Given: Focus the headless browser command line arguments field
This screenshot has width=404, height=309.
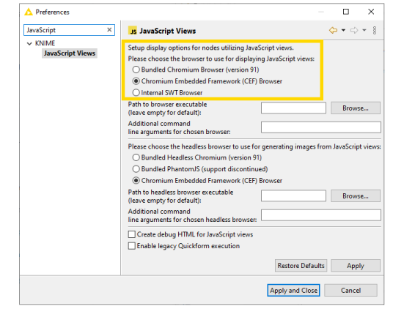Looking at the screenshot, I should [x=320, y=215].
